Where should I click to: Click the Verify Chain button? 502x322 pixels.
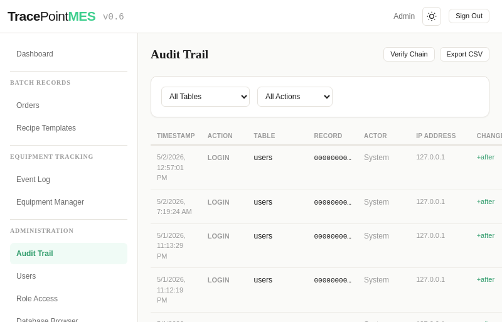click(409, 54)
